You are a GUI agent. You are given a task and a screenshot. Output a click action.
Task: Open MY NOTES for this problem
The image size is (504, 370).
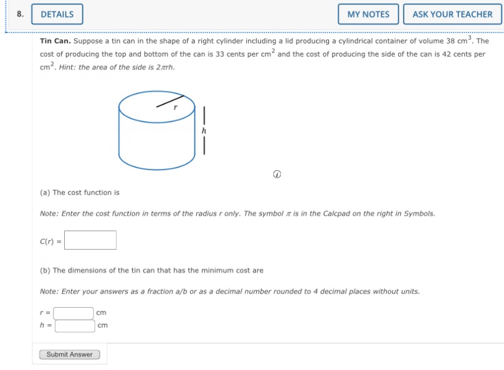(x=368, y=14)
